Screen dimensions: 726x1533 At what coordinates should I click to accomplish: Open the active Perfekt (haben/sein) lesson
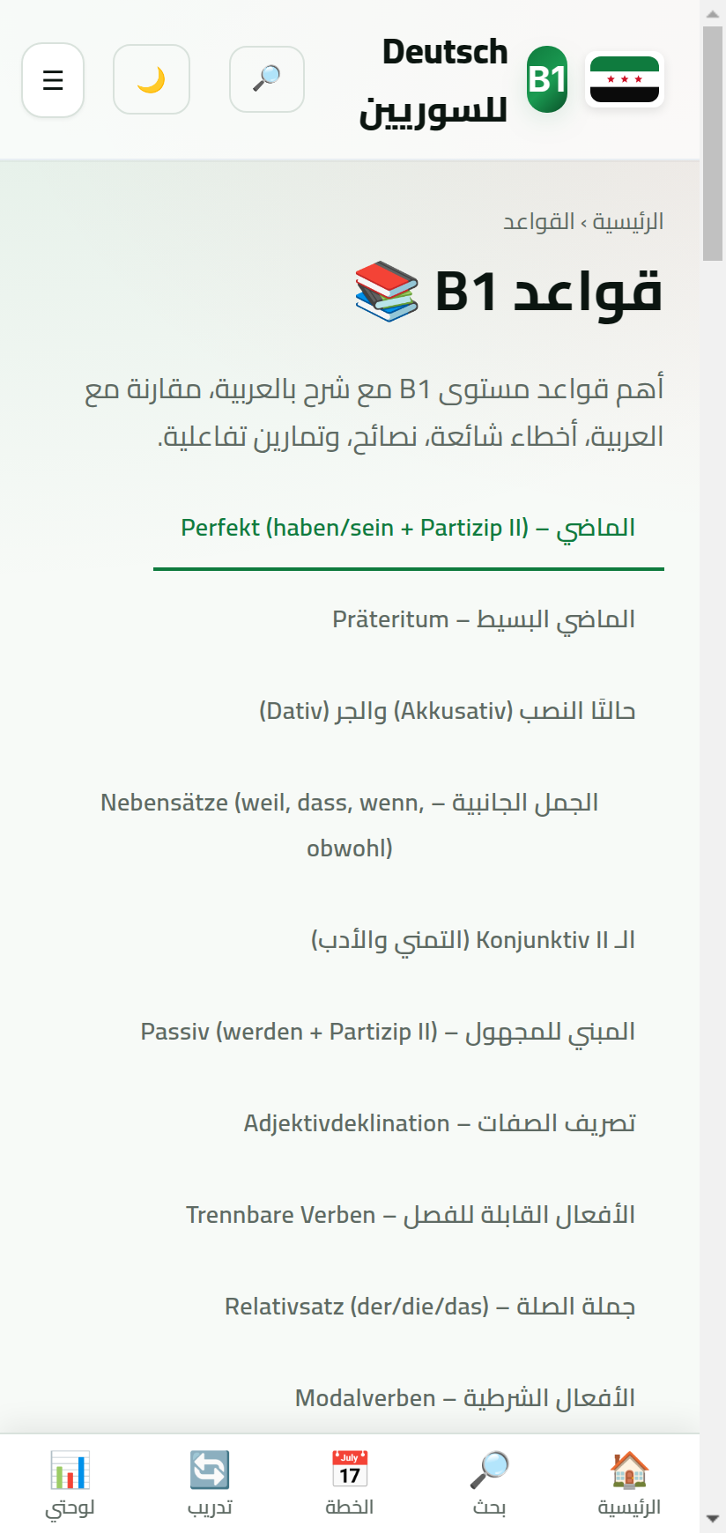coord(408,527)
